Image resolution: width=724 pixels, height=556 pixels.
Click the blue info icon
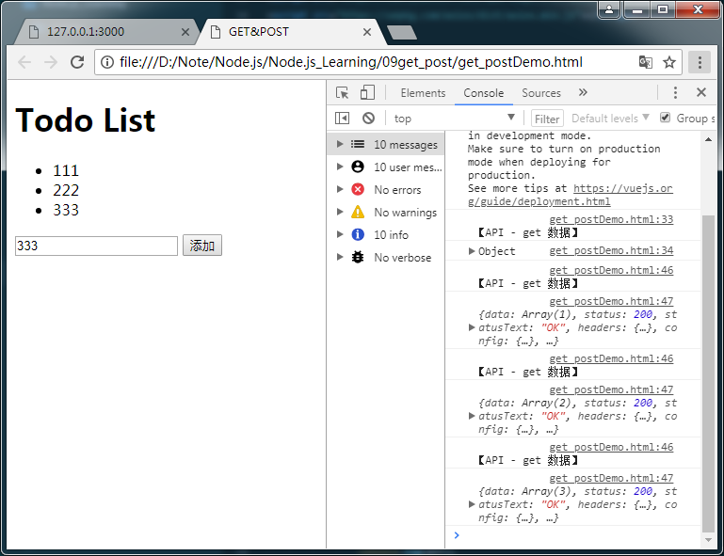point(358,234)
